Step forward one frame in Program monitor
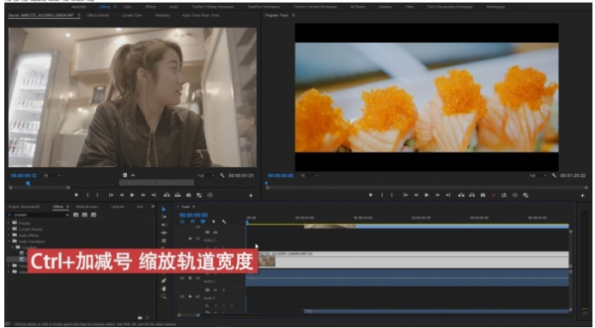Screen dimensions: 595x328 point(437,195)
